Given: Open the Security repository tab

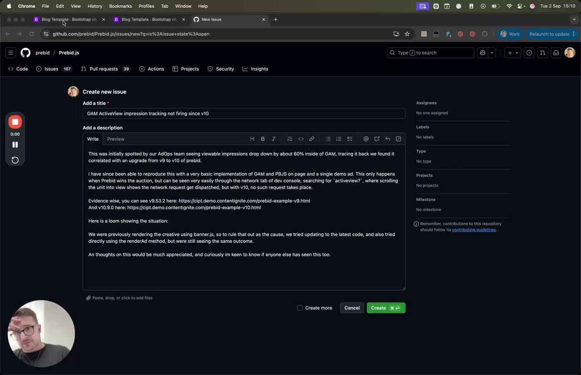Looking at the screenshot, I should point(221,69).
